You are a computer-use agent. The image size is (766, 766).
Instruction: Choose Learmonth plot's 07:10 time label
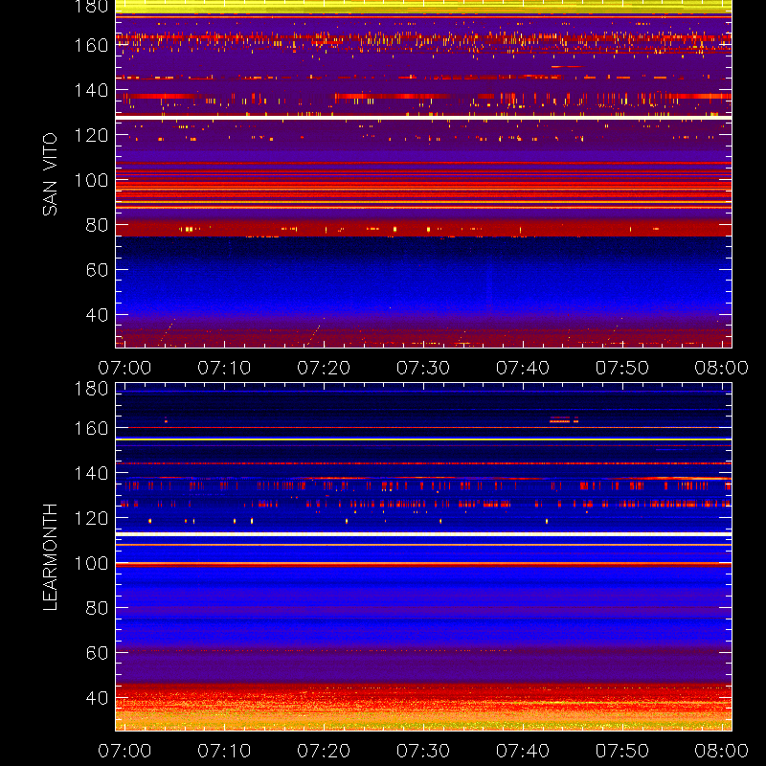click(224, 751)
